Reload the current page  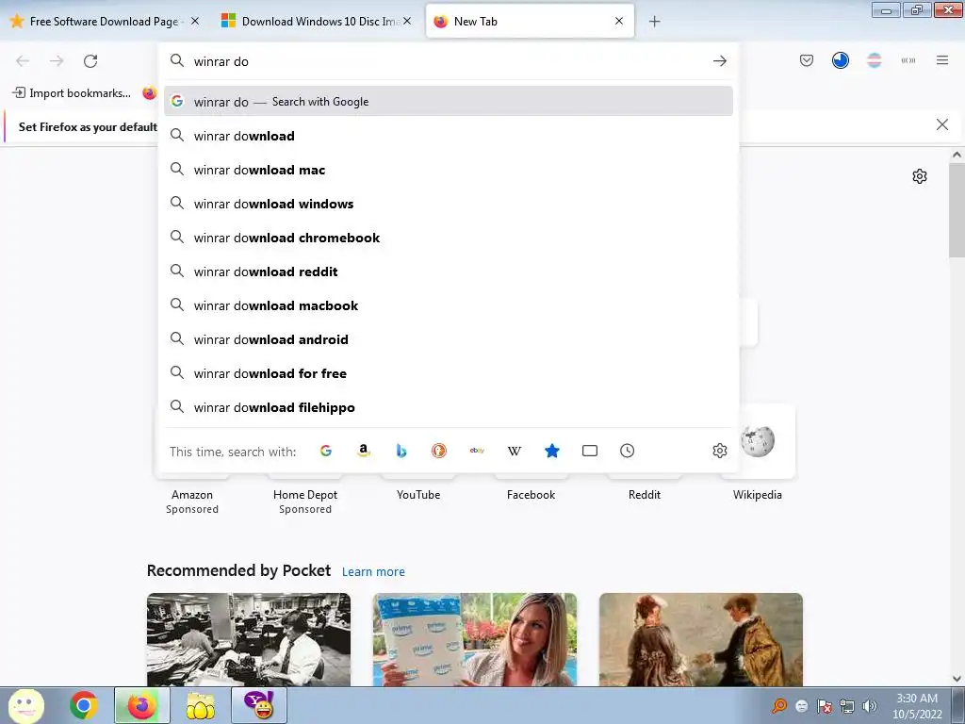click(90, 61)
